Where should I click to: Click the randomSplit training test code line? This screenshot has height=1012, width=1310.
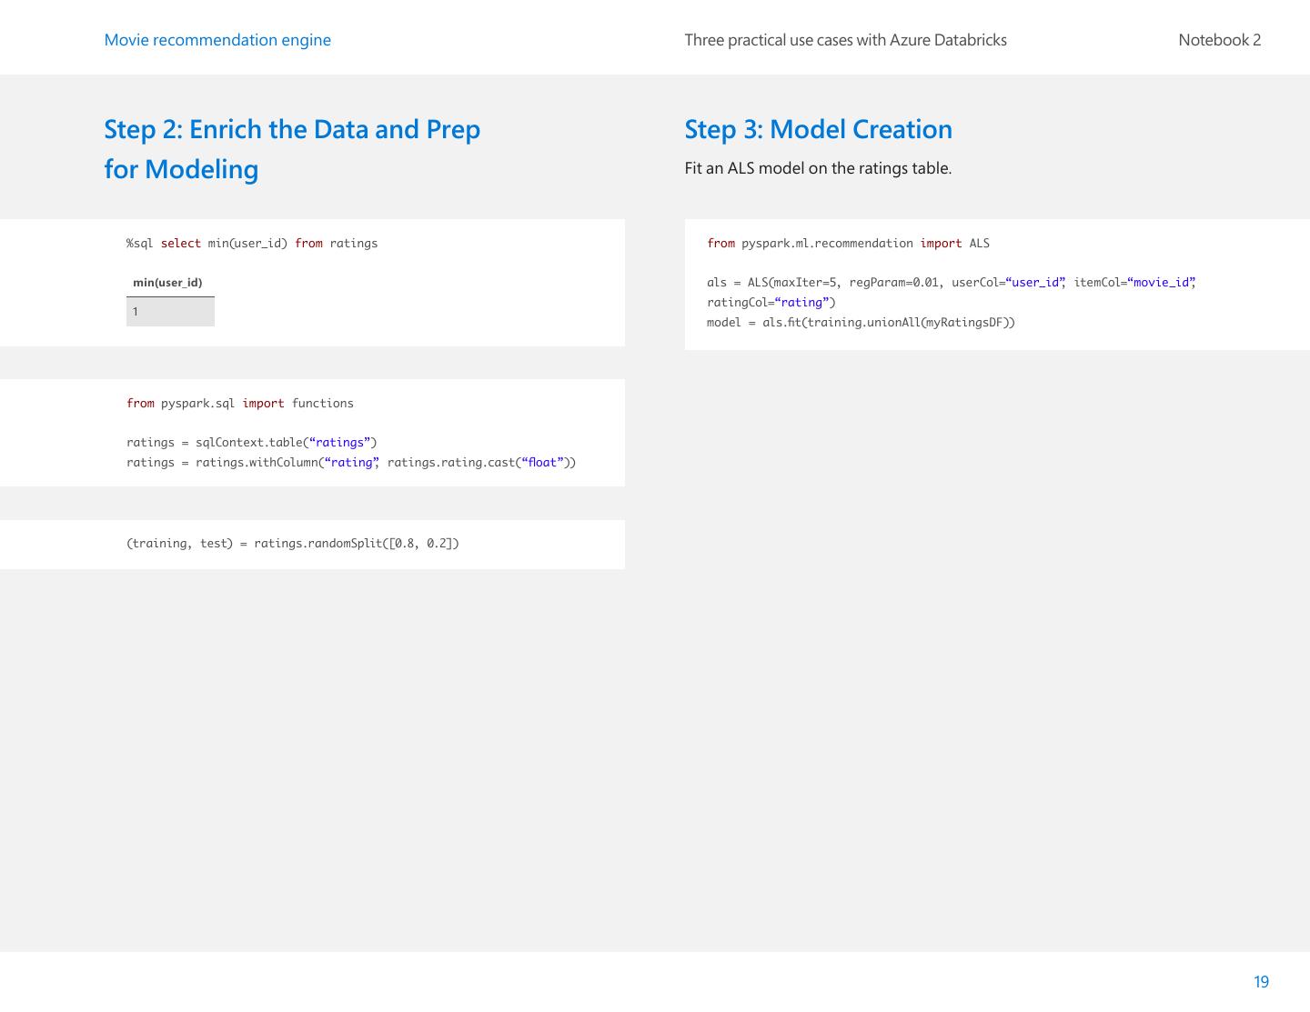[293, 544]
